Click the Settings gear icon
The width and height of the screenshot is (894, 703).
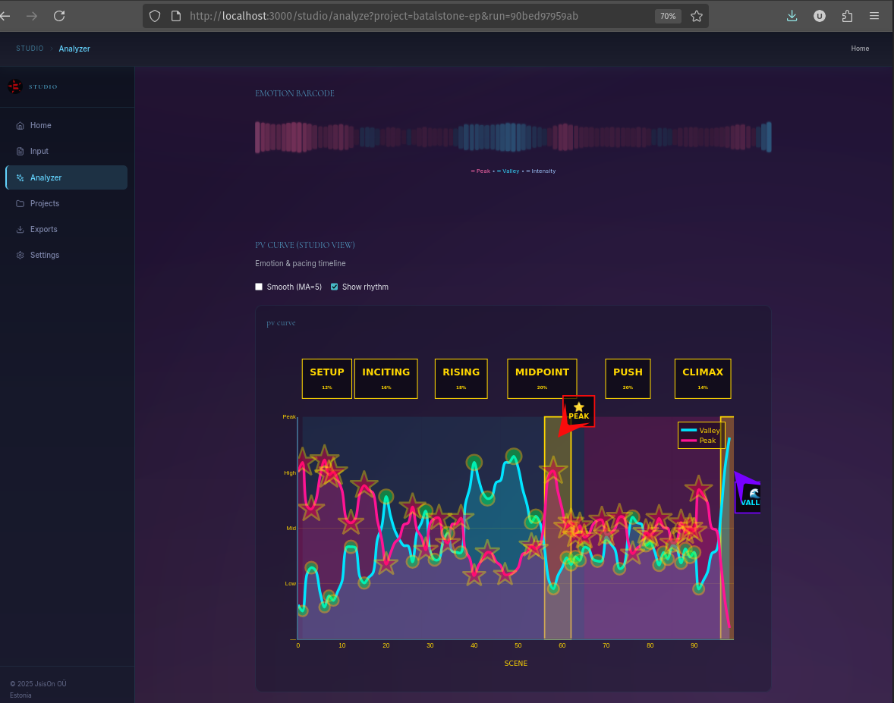pos(20,255)
